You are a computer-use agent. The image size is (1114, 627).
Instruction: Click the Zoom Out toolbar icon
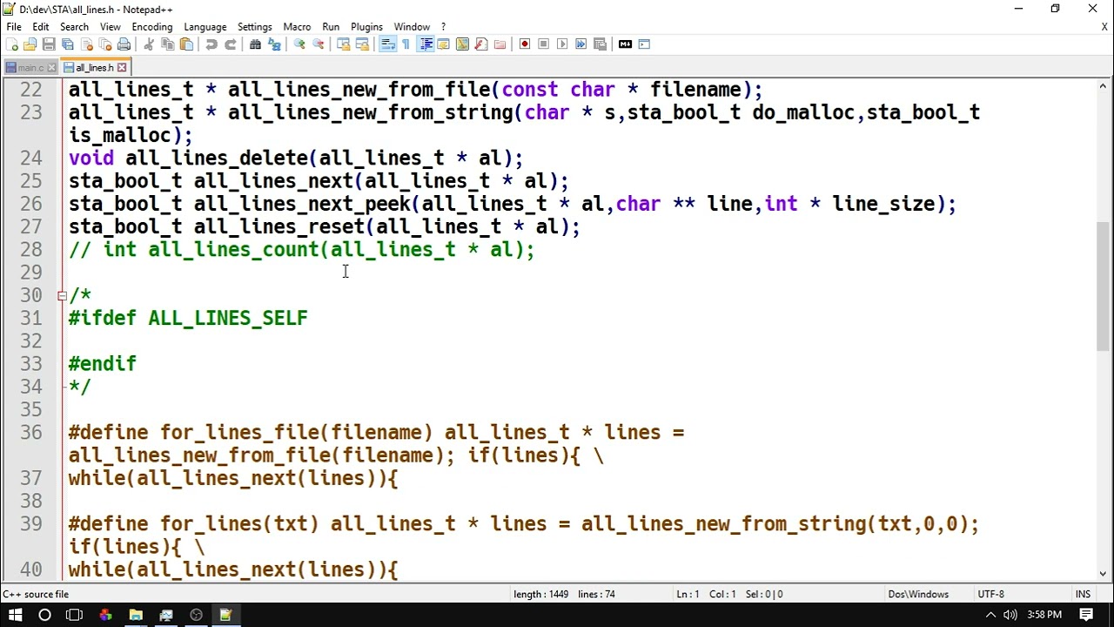coord(319,44)
